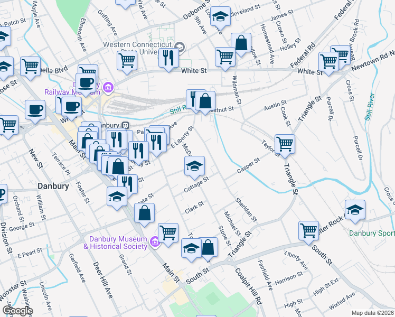Click the Danbury Sports label
Viewport: 395px width, 317px height.
[x=372, y=234]
